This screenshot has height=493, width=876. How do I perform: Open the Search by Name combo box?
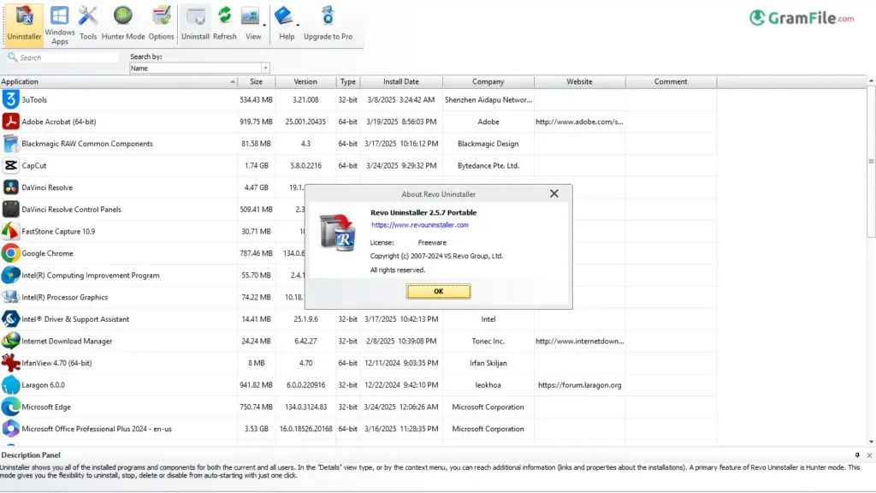point(199,68)
